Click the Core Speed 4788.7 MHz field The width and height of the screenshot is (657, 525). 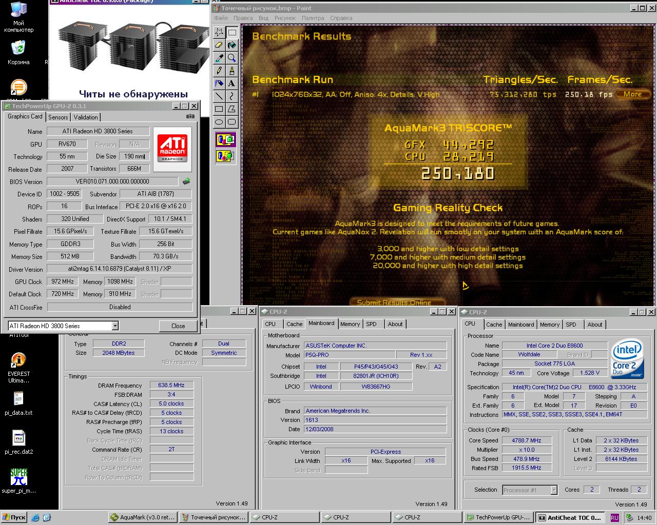coord(527,440)
